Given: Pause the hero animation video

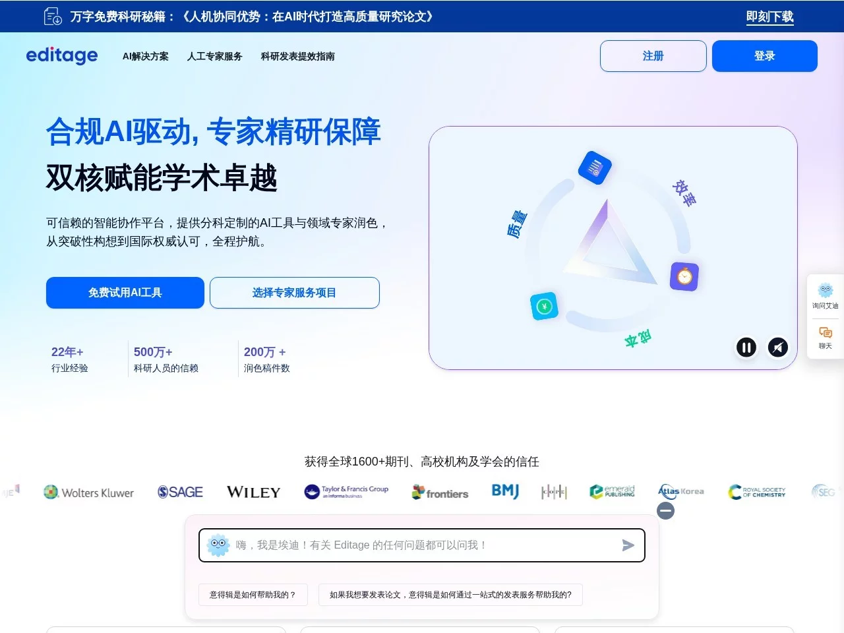Looking at the screenshot, I should pyautogui.click(x=746, y=347).
